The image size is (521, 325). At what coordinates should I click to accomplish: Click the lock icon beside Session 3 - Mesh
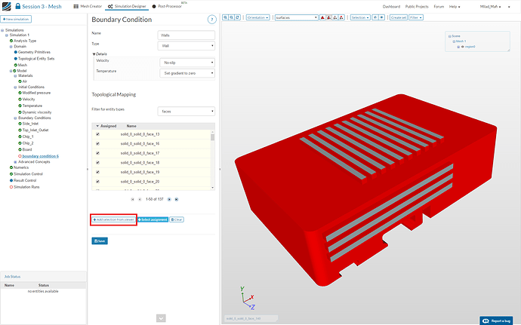click(16, 6)
